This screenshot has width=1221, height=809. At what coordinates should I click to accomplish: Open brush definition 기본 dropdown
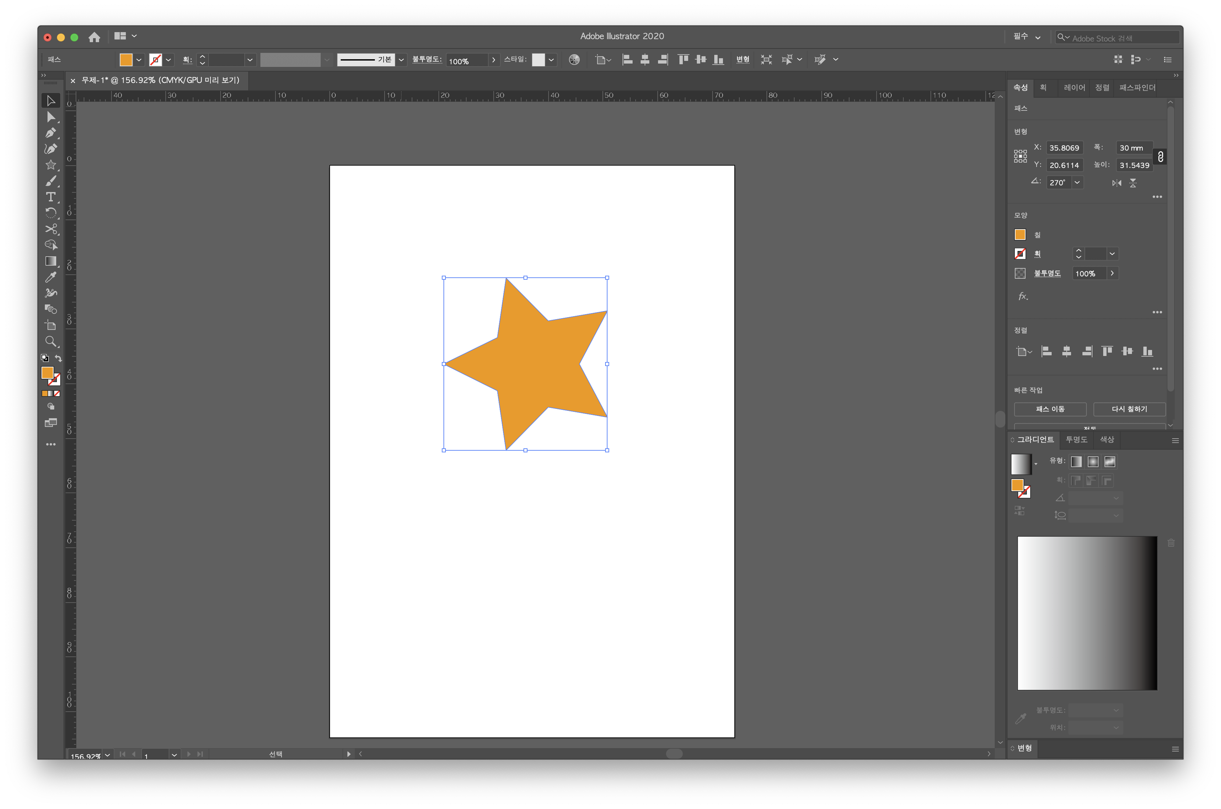click(x=401, y=60)
